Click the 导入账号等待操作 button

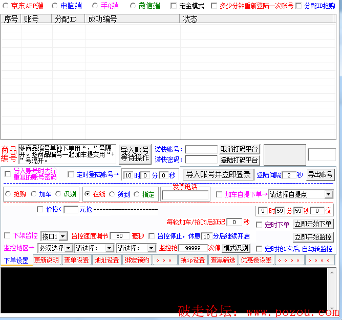click(135, 154)
